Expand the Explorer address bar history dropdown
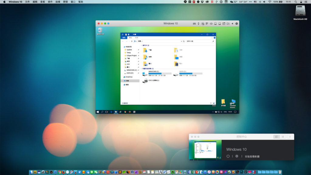The width and height of the screenshot is (311, 175). click(x=182, y=41)
